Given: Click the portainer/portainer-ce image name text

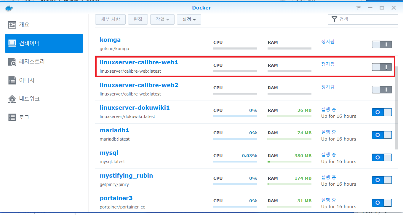Looking at the screenshot, I should pyautogui.click(x=122, y=207).
